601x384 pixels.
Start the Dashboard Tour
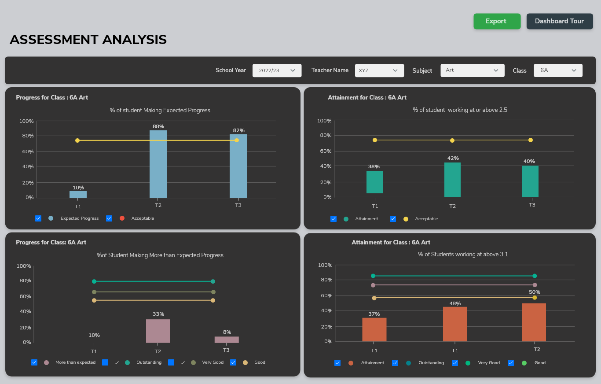pos(560,21)
